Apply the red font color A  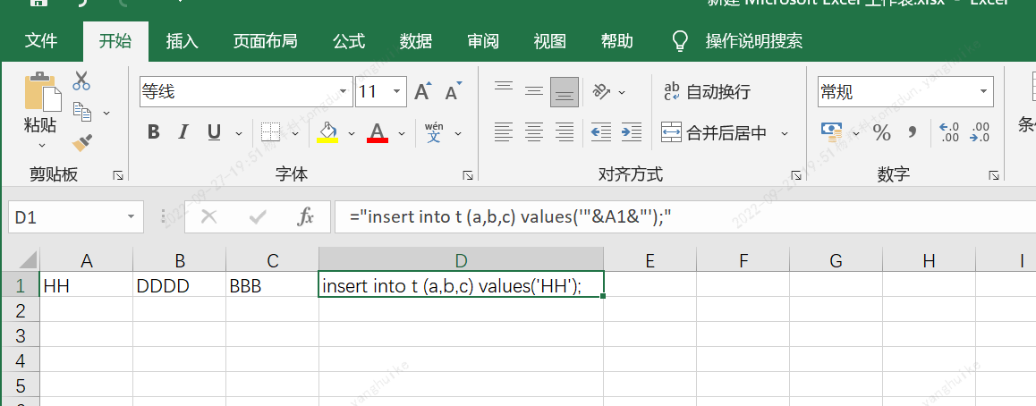[378, 132]
